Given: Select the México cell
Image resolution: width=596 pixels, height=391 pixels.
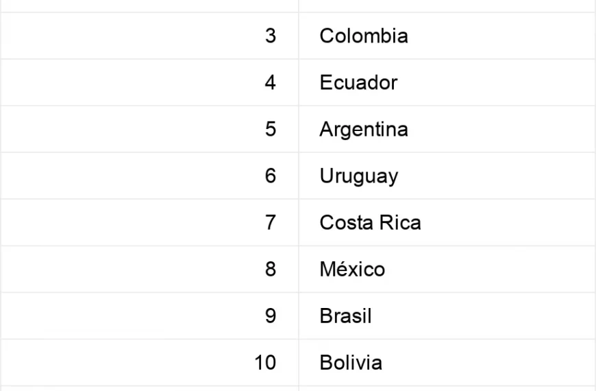Looking at the screenshot, I should tap(447, 269).
